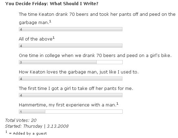The image size is (178, 138).
Task: Click the vote count 3 on college bar
Action: click(21, 62)
